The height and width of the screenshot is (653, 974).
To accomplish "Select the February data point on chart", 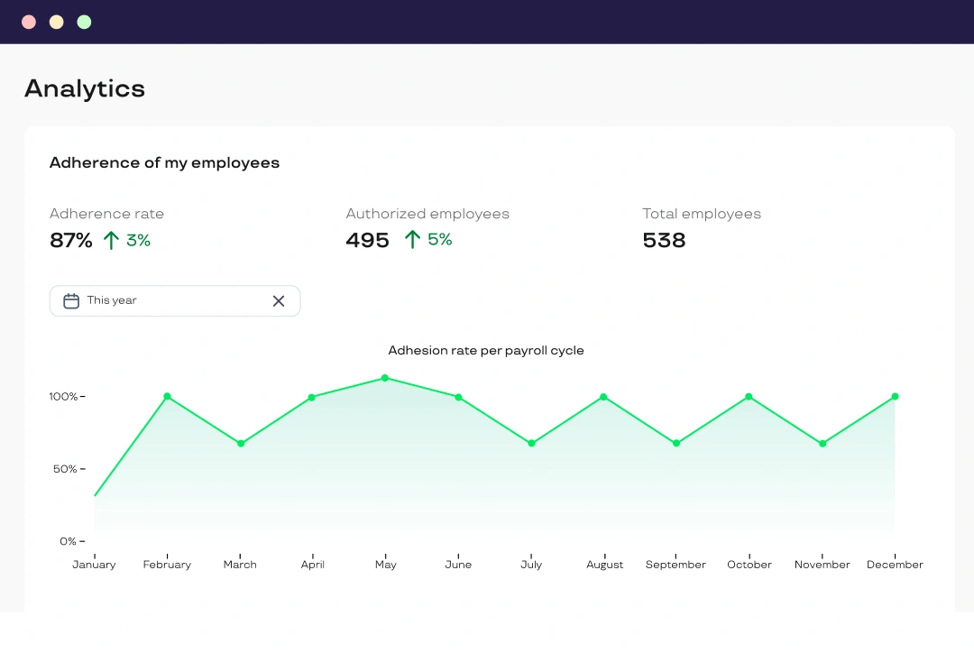I will coord(167,397).
